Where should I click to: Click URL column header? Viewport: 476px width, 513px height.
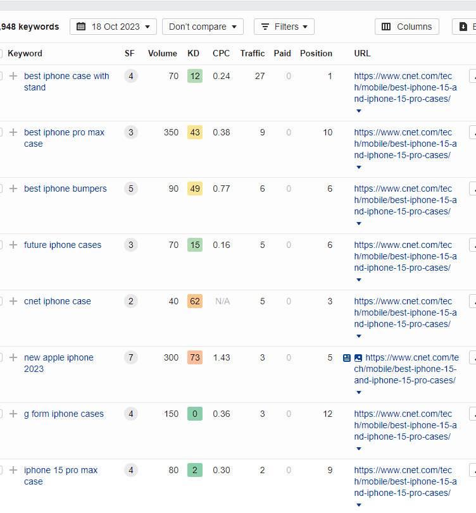coord(362,53)
